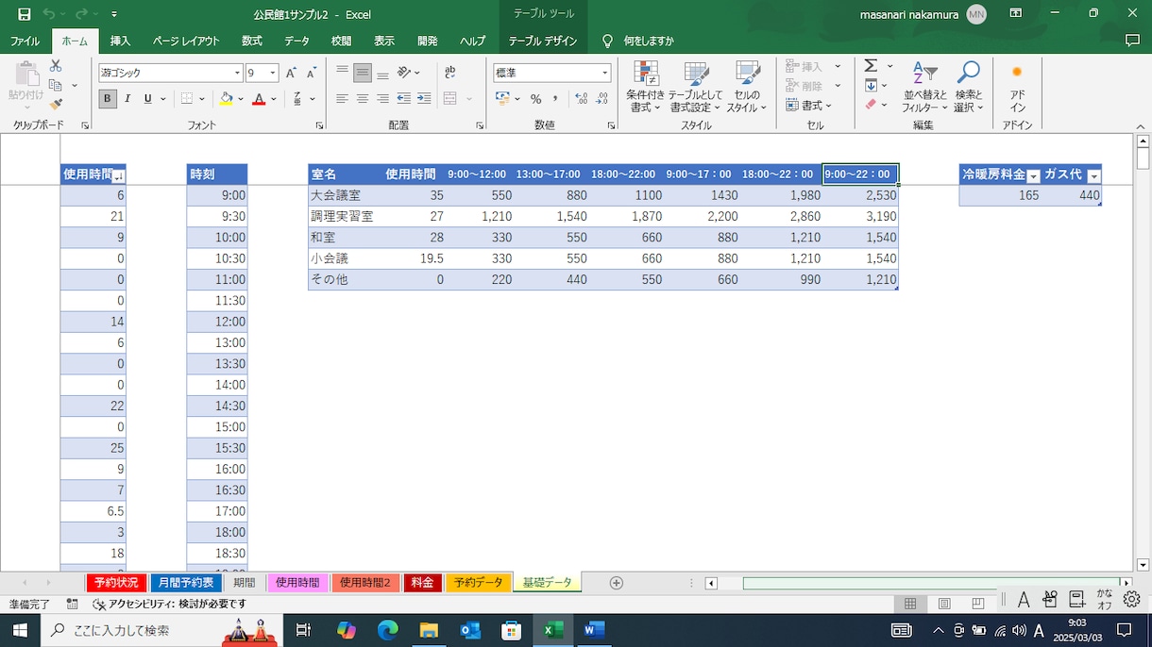Open Word from the taskbar

point(594,630)
